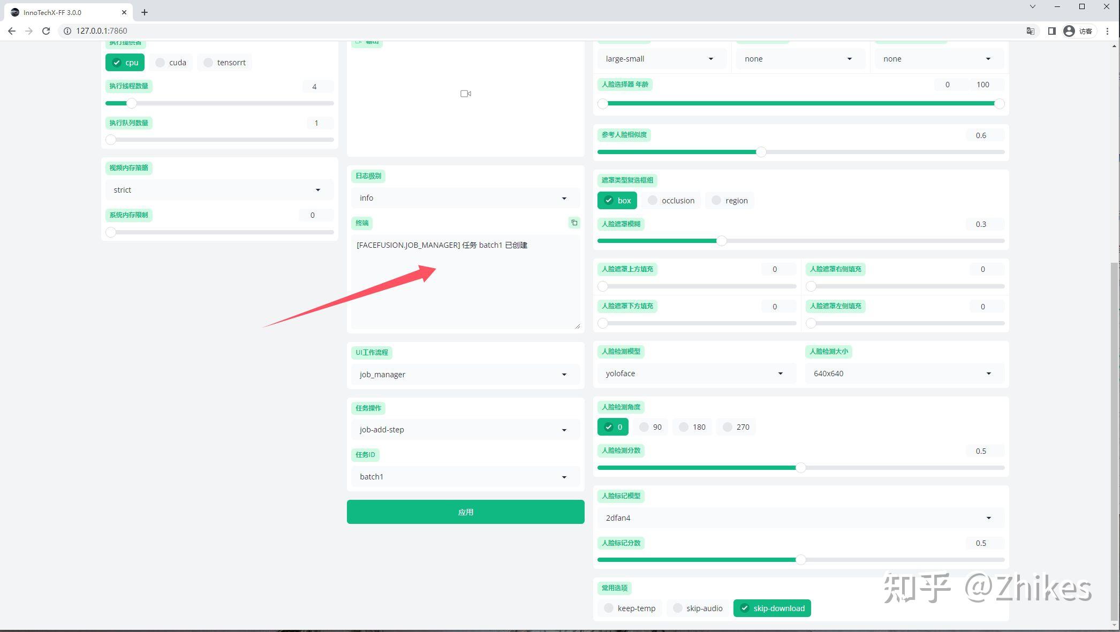Open the batch1 task ID dropdown
The width and height of the screenshot is (1120, 632).
(x=466, y=477)
